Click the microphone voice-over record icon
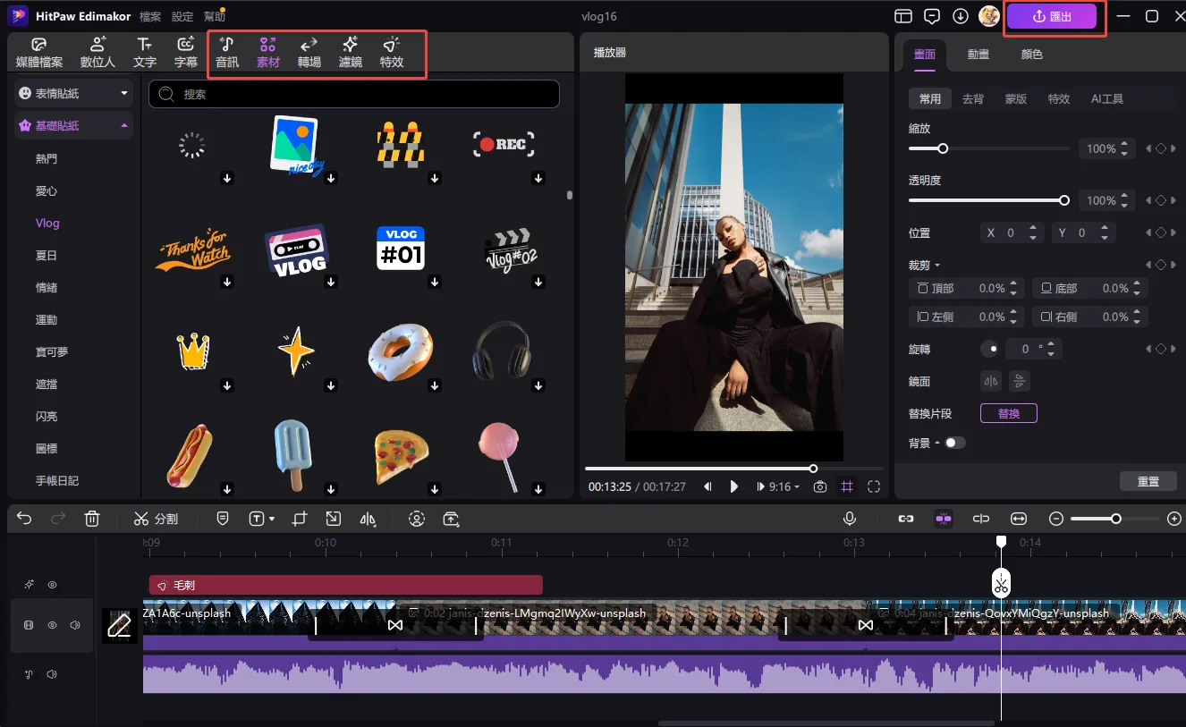 click(849, 519)
